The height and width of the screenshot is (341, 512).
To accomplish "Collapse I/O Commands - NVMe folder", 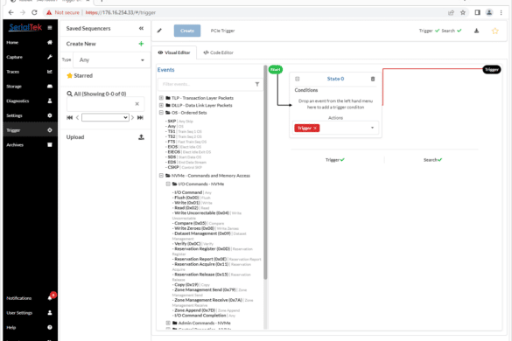I will tap(168, 184).
